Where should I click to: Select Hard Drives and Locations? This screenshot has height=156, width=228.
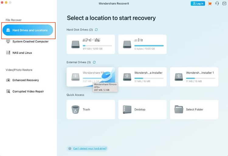[x=28, y=30]
